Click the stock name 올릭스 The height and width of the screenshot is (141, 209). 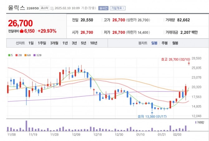[17, 8]
